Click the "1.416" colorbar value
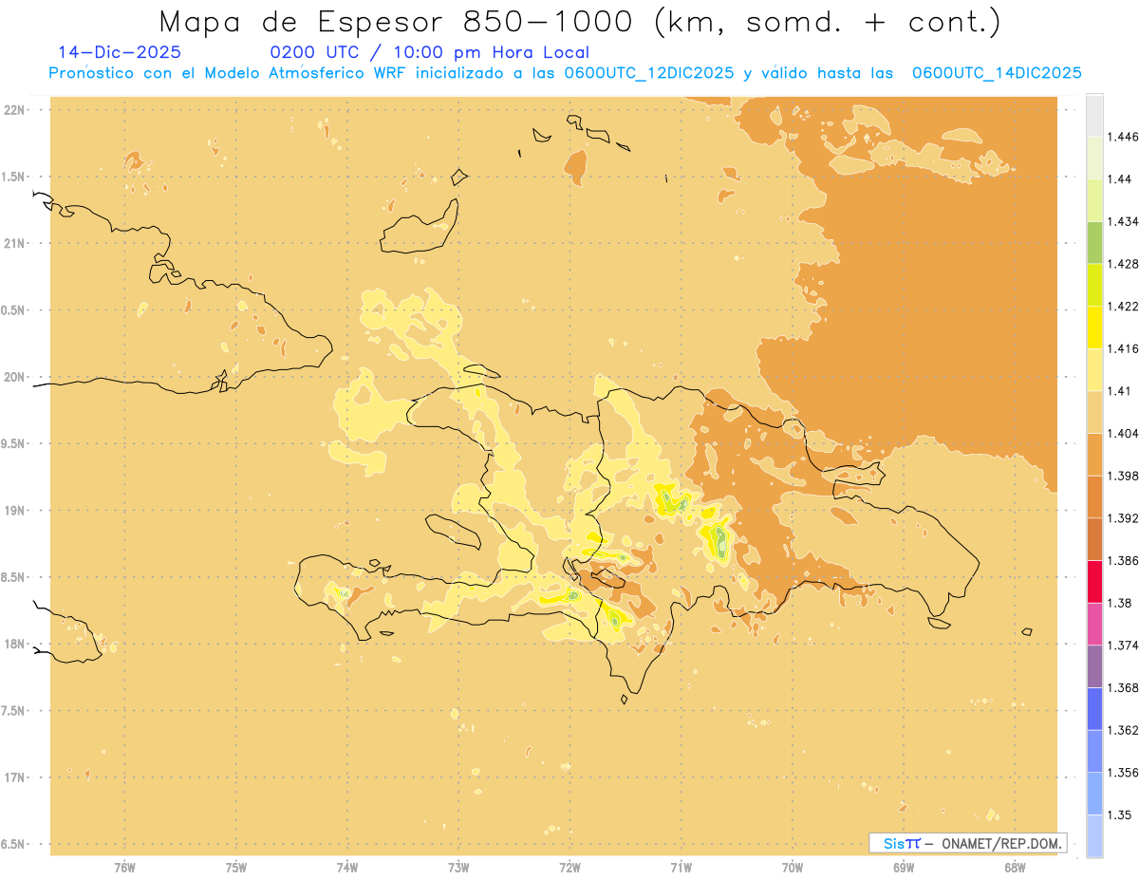The height and width of the screenshot is (880, 1139). point(1122,348)
